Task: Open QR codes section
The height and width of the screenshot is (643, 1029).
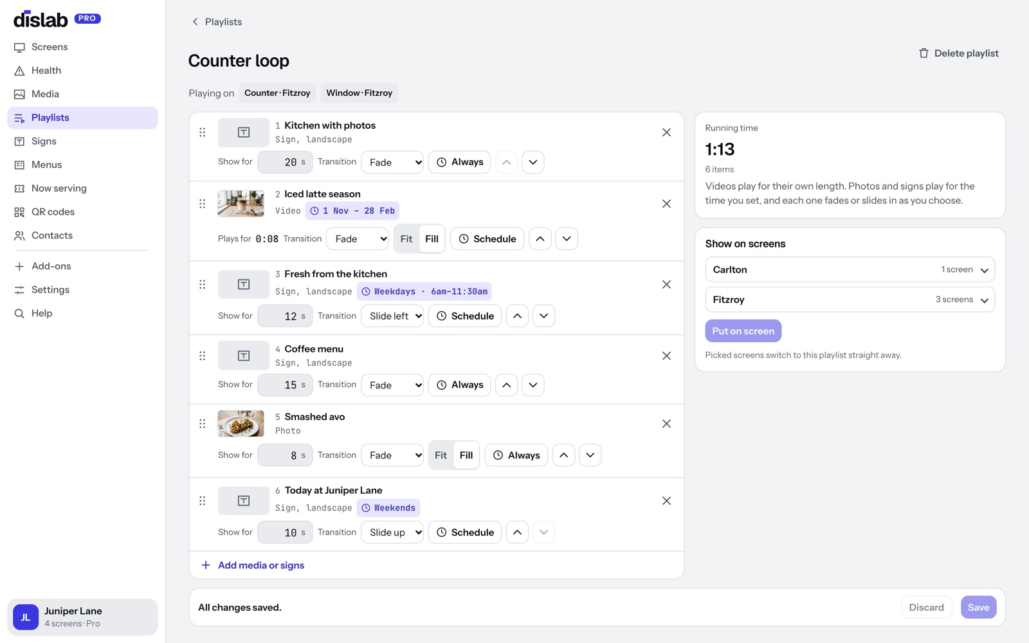Action: click(82, 212)
